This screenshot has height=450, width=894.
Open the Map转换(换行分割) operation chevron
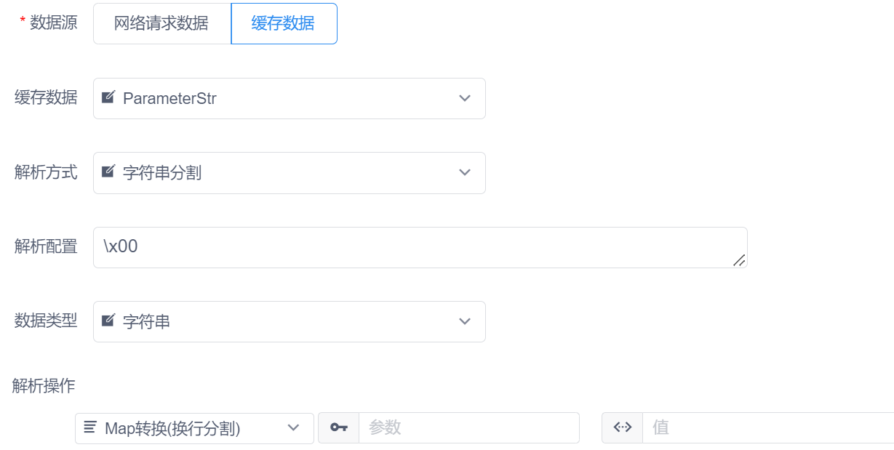(x=294, y=427)
